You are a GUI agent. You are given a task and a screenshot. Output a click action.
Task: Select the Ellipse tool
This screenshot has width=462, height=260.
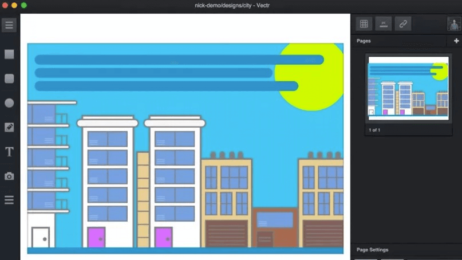[x=9, y=103]
